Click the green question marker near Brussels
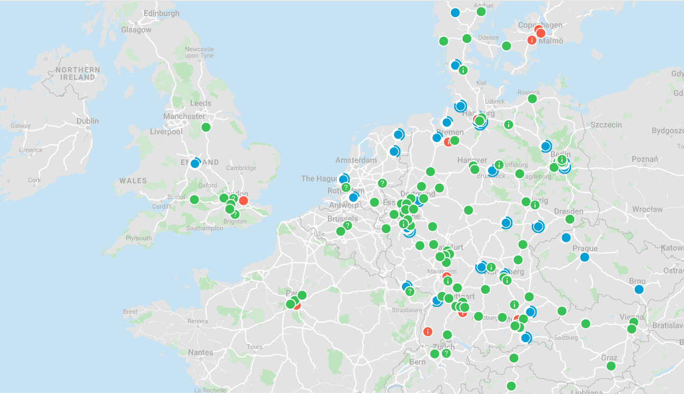Image resolution: width=684 pixels, height=394 pixels. click(x=347, y=226)
